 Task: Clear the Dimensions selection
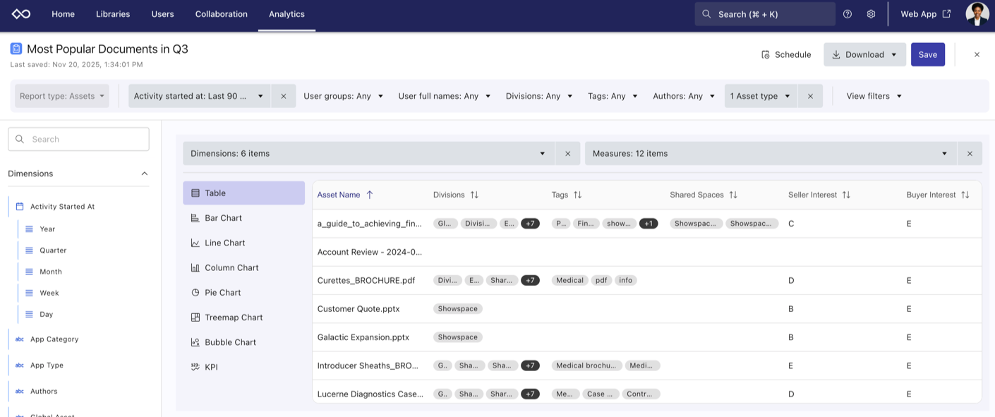tap(567, 154)
